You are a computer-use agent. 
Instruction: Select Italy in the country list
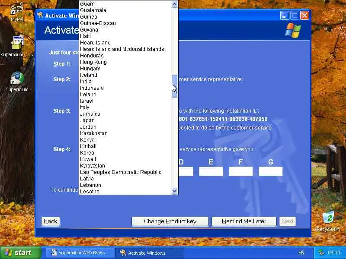(125, 107)
